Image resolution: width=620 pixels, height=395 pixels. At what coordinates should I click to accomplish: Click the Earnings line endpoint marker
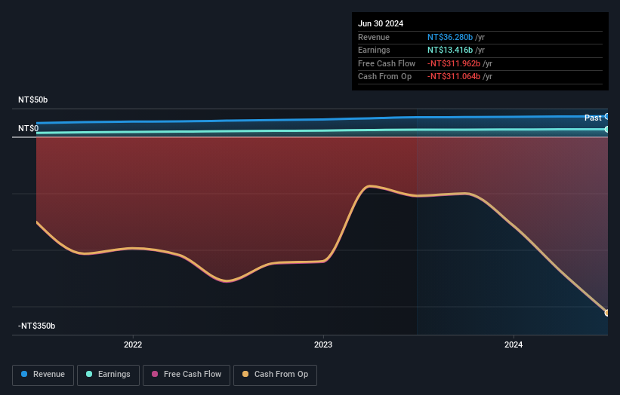(607, 129)
